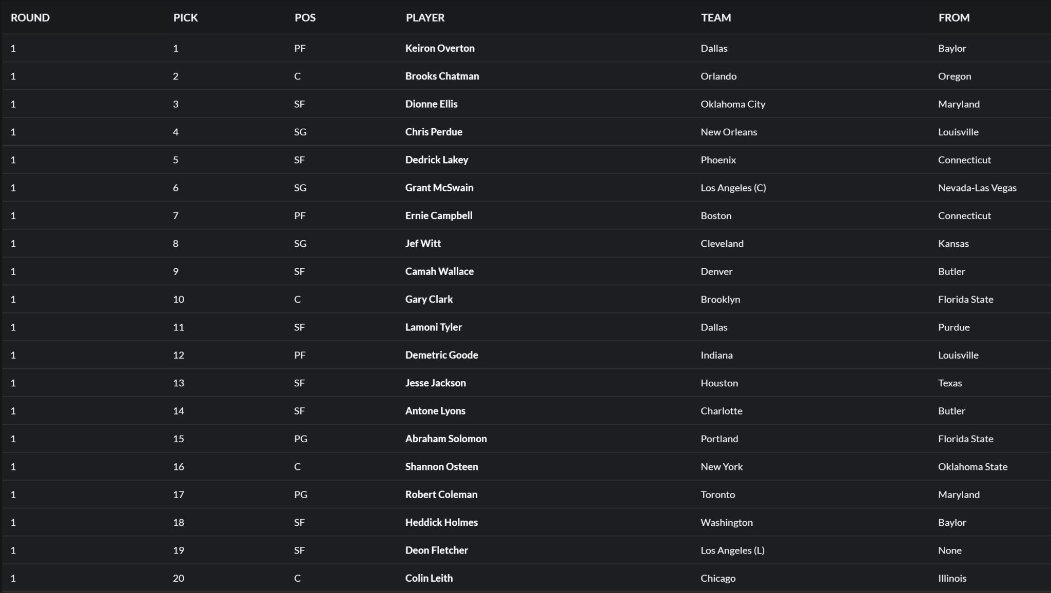Open player Keiron Overton's profile
The width and height of the screenshot is (1051, 593).
click(x=440, y=48)
